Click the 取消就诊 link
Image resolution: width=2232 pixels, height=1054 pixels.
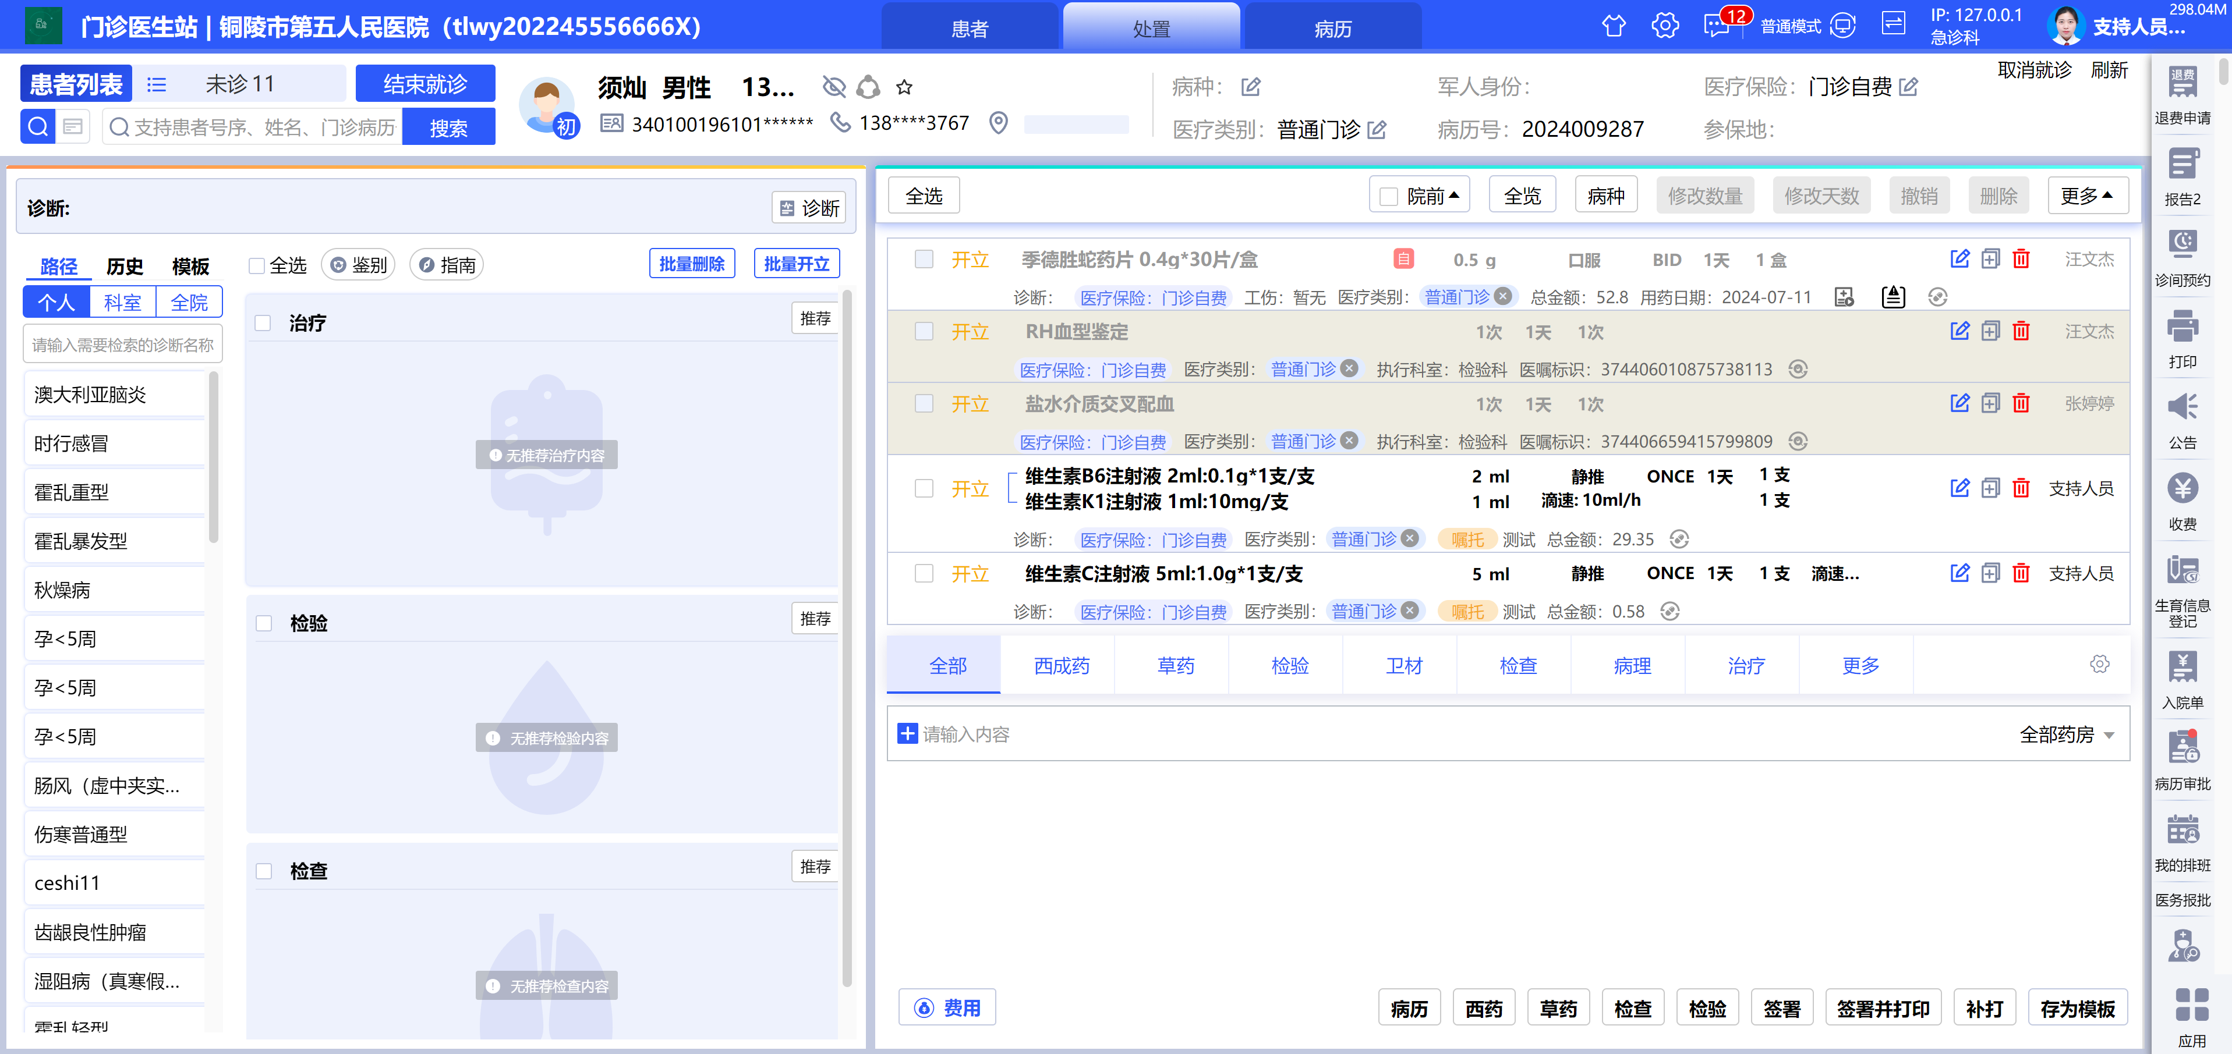click(x=2035, y=70)
